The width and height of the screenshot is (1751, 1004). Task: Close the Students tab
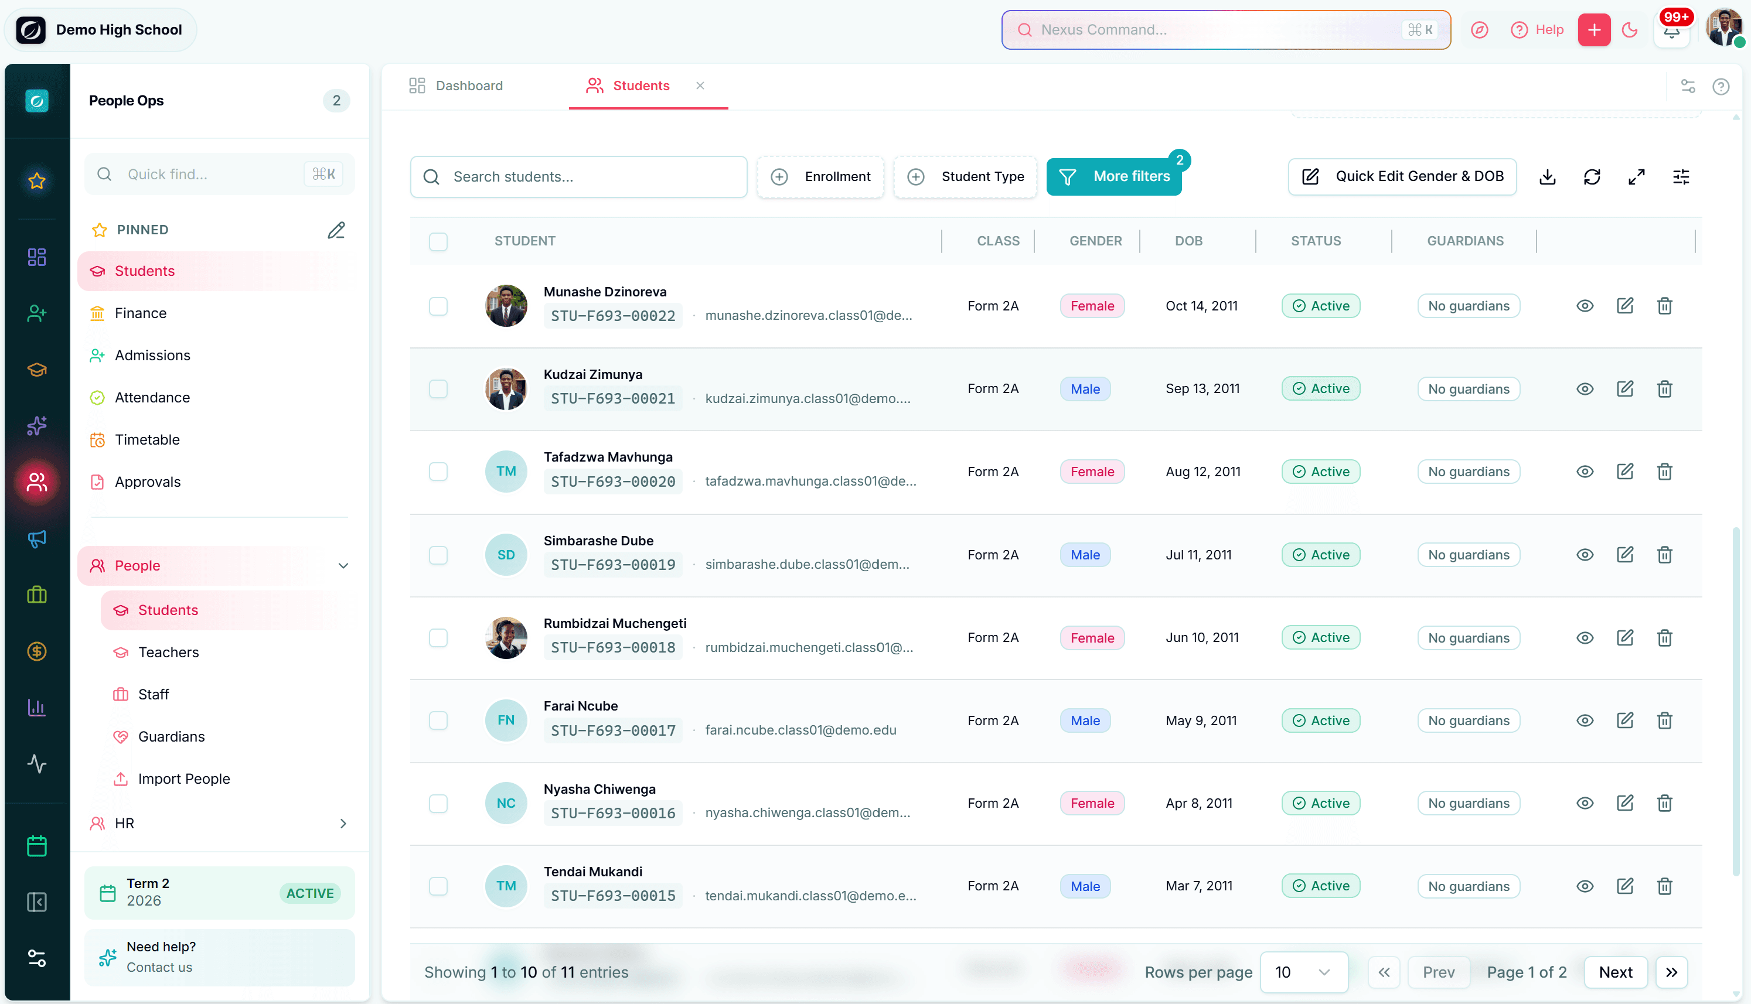click(700, 86)
